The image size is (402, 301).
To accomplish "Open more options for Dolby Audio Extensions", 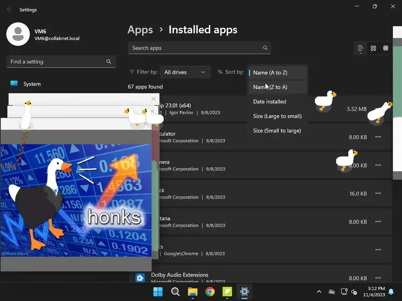I will pos(378,278).
